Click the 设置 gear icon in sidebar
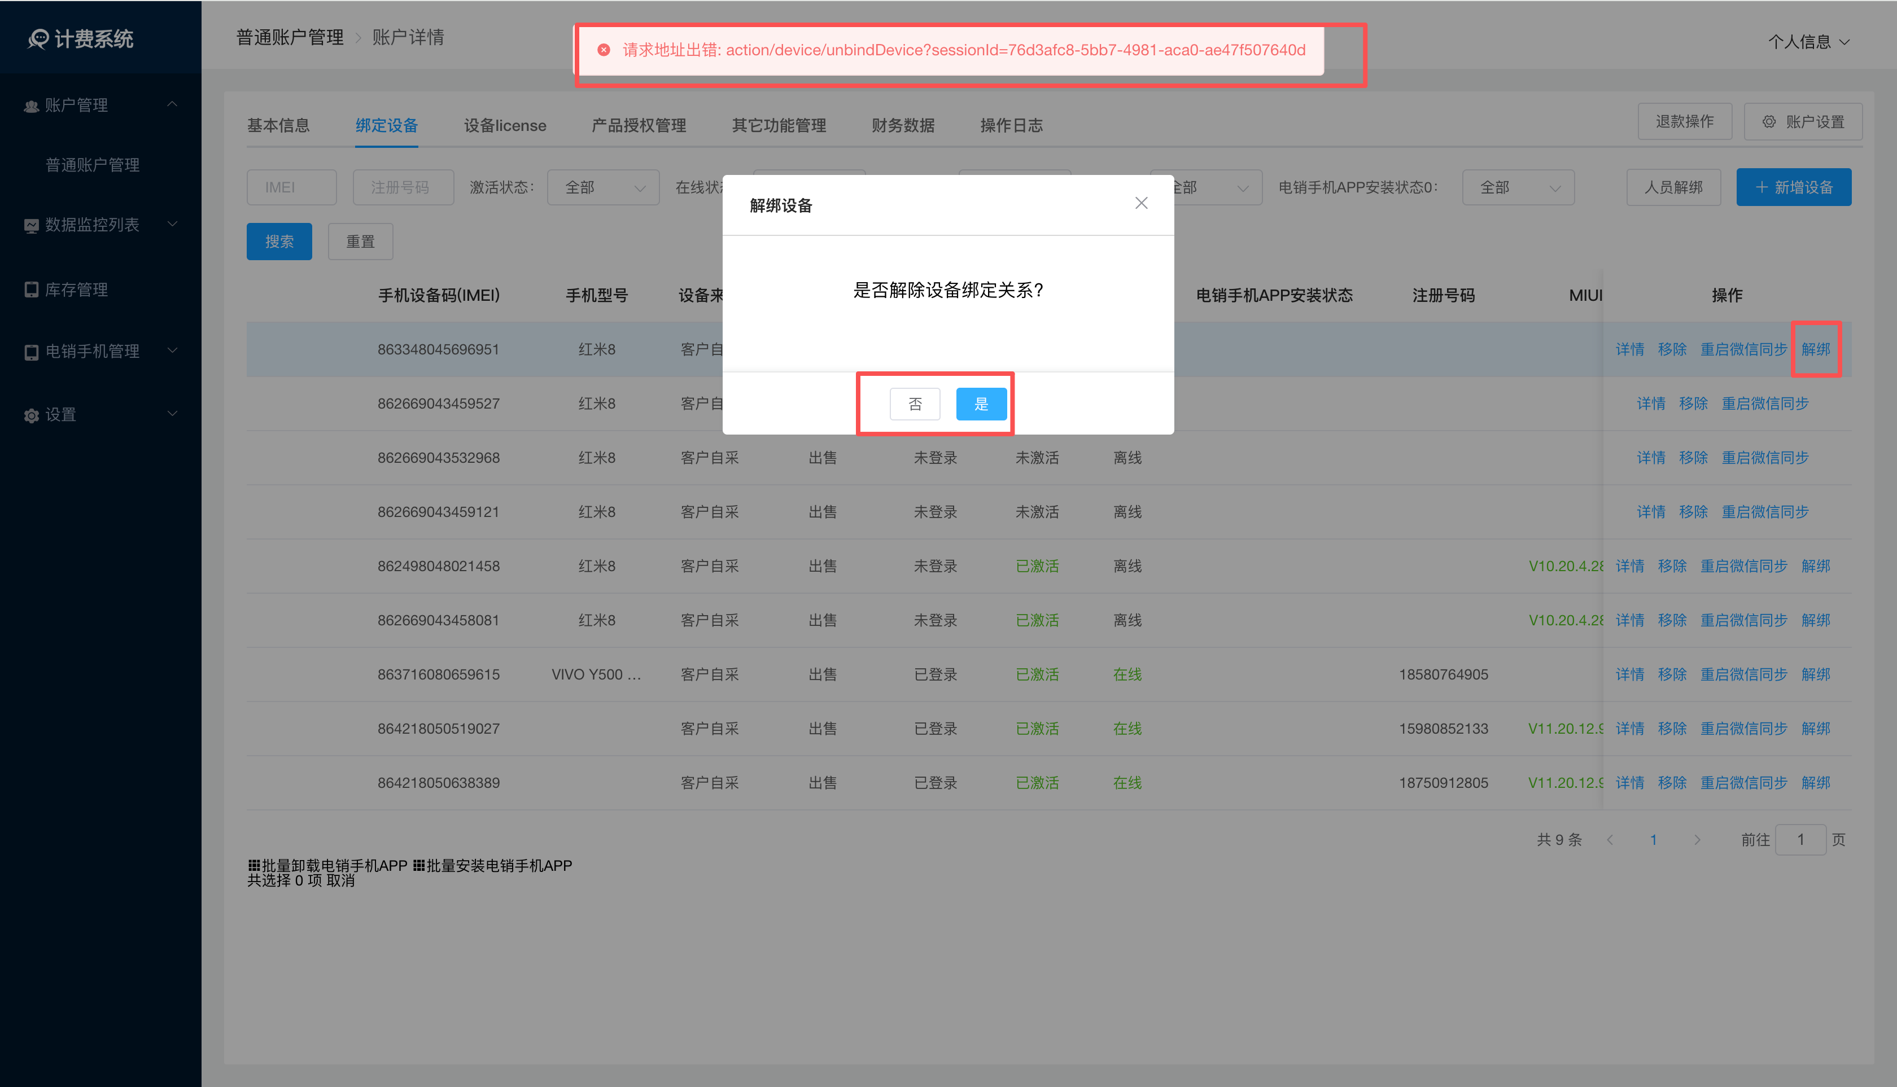 [x=32, y=415]
